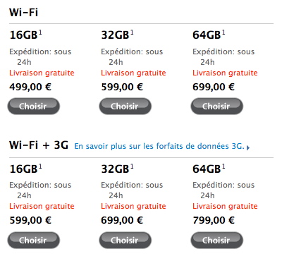Click the arrow after forfaits de données 3G

(248, 147)
